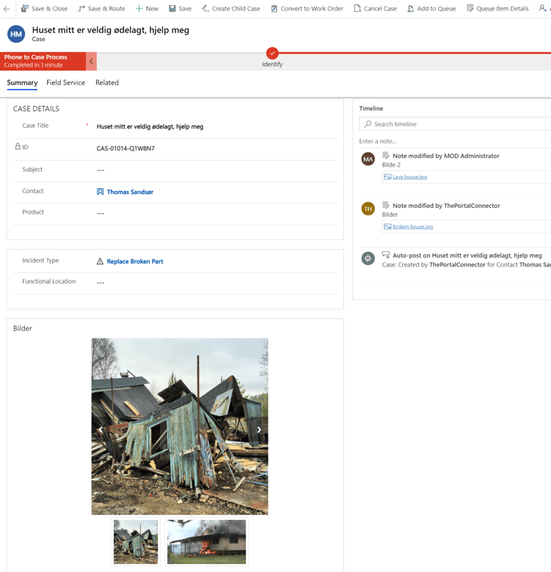
Task: Click Save & Close in toolbar
Action: tap(44, 9)
